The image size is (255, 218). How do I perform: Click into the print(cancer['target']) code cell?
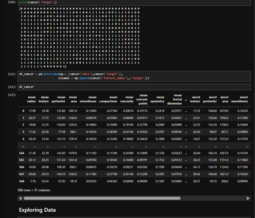[134, 3]
